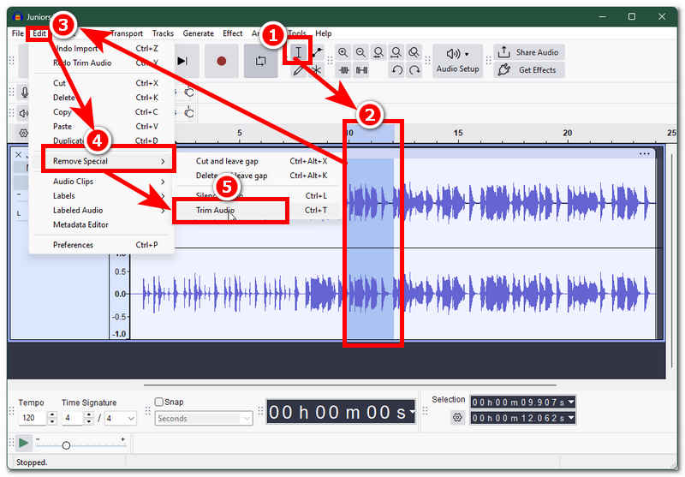Choose Remove Special in the Edit menu
Screen dimensions: 685x477
[x=103, y=161]
